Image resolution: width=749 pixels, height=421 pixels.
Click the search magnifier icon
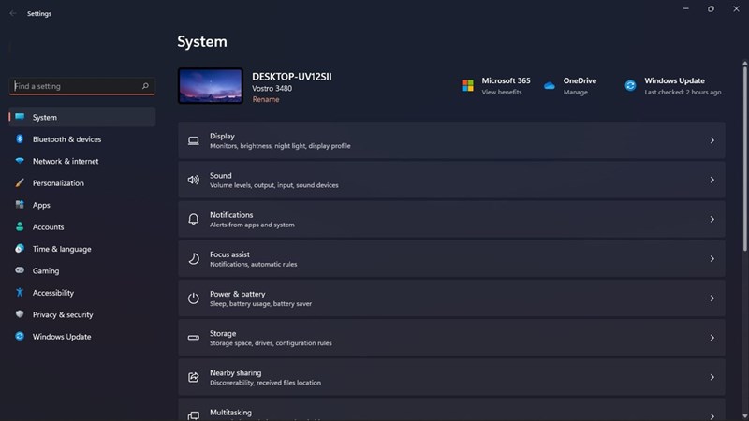145,86
